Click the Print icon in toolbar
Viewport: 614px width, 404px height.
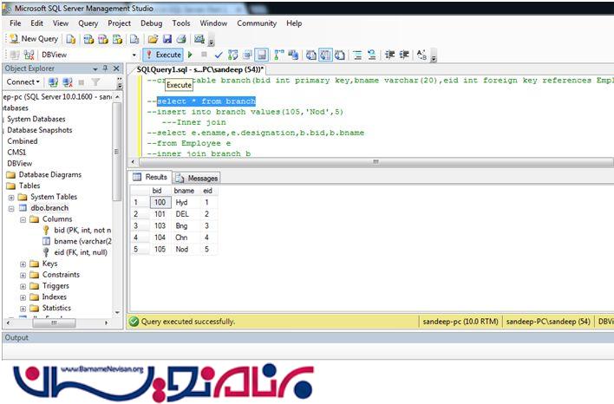coord(181,39)
